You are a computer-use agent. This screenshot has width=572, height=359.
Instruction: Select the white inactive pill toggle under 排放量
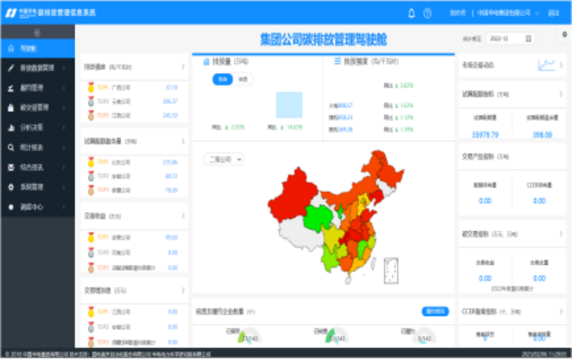pyautogui.click(x=243, y=79)
